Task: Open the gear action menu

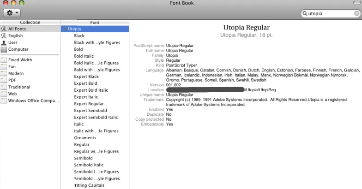Action: pos(12,13)
